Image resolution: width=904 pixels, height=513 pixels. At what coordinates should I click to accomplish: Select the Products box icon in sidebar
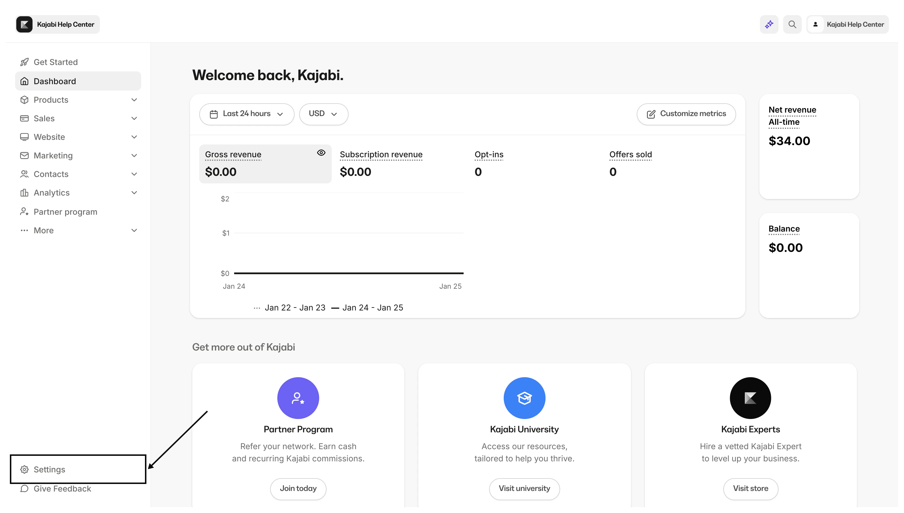pyautogui.click(x=24, y=100)
